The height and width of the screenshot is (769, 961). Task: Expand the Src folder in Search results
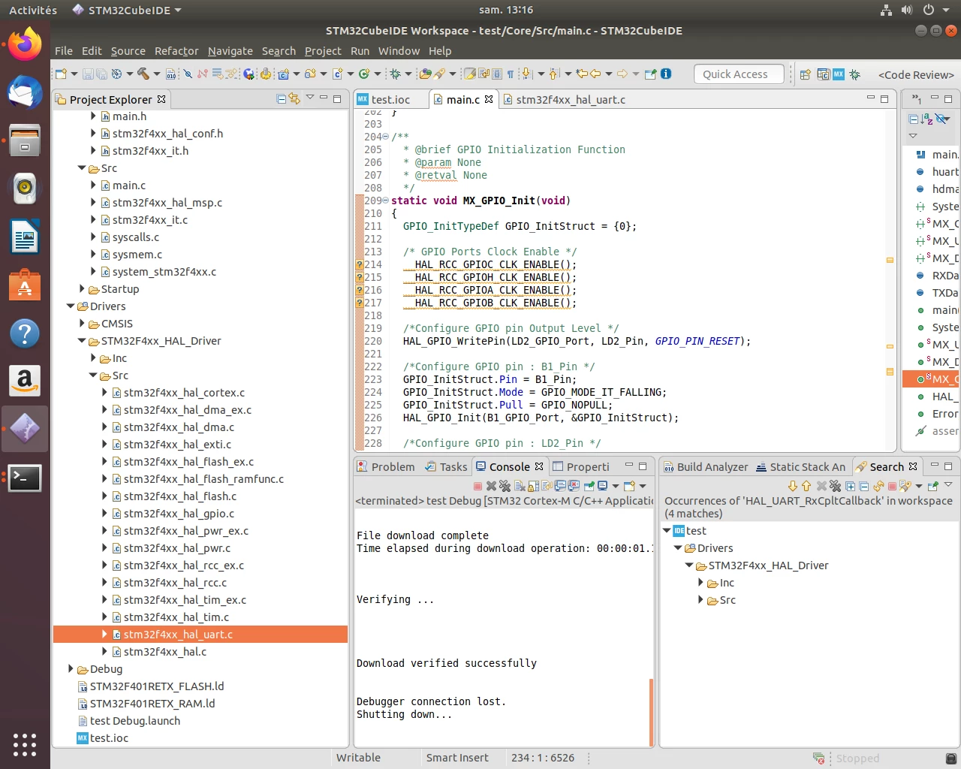point(701,599)
